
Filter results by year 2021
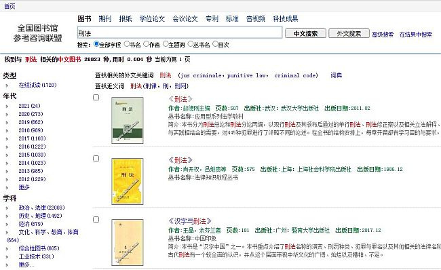click(x=29, y=106)
